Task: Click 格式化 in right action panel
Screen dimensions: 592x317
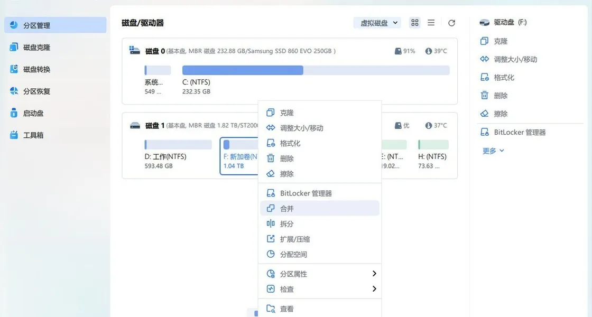Action: pyautogui.click(x=504, y=78)
